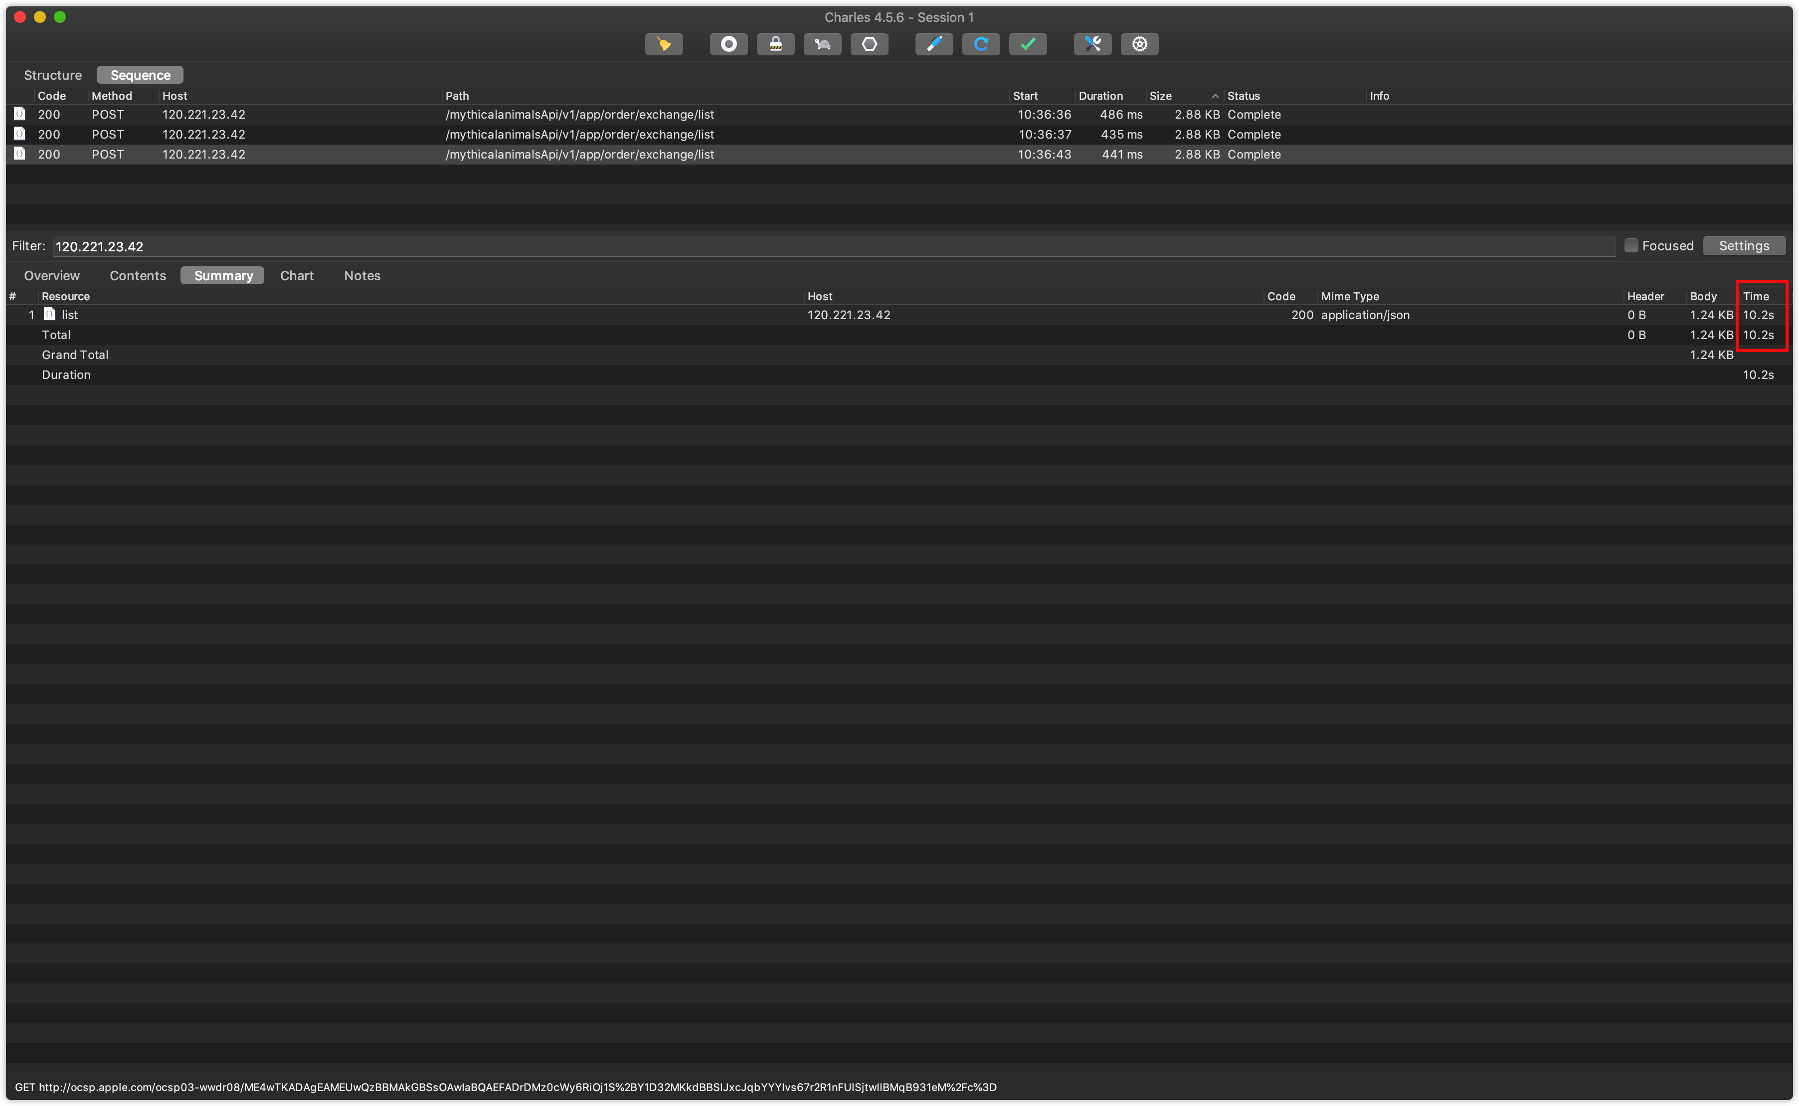
Task: Switch to the Structure view tab
Action: pos(53,75)
